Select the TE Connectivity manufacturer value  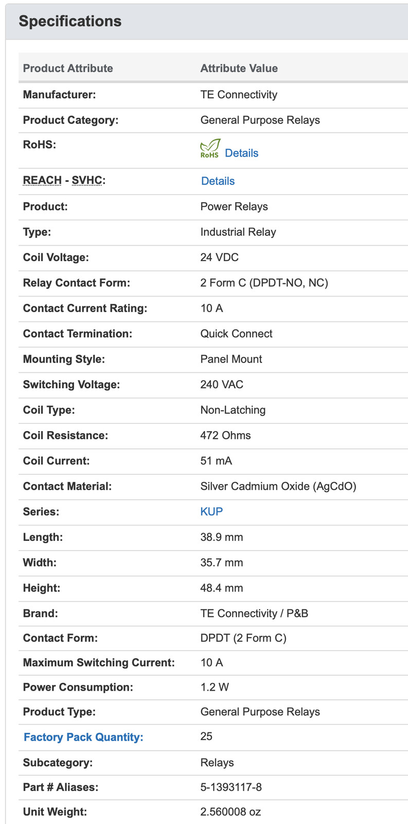239,94
